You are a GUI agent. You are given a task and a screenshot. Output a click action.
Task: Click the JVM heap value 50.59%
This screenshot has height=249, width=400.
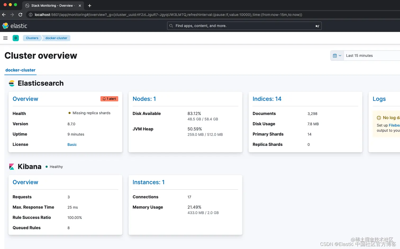point(195,129)
